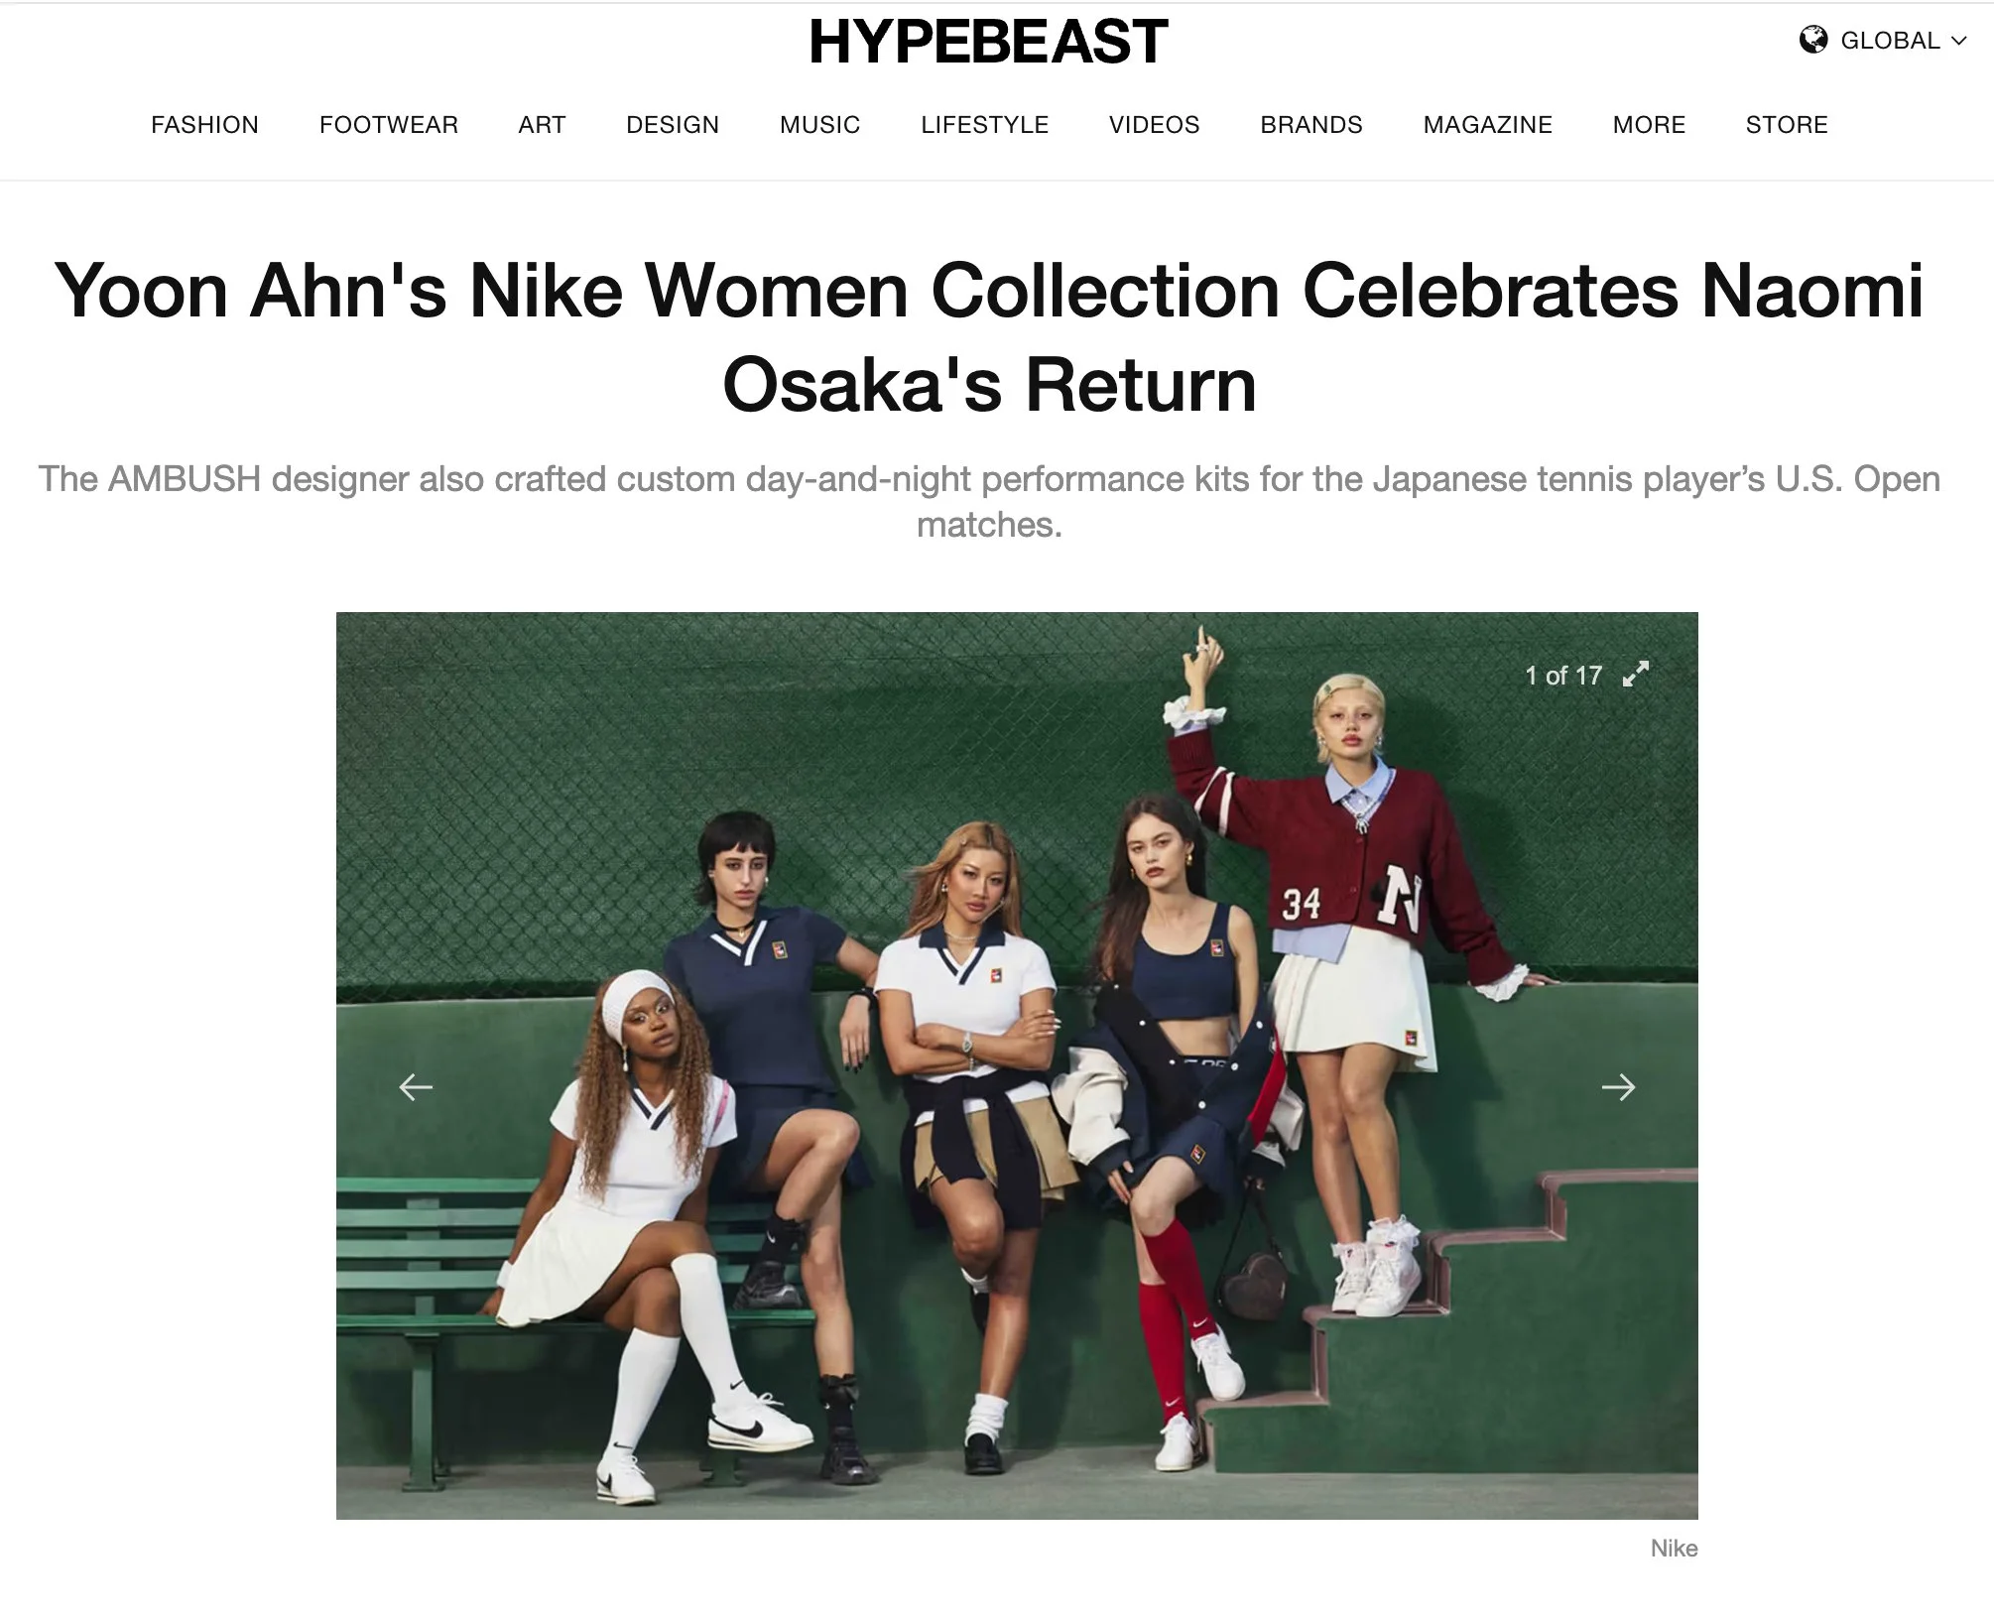Open the MUSIC section
This screenshot has width=1994, height=1617.
point(819,125)
